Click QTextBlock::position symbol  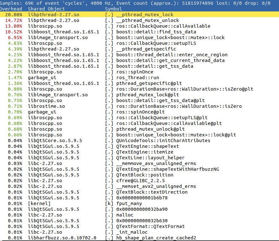pos(145,175)
